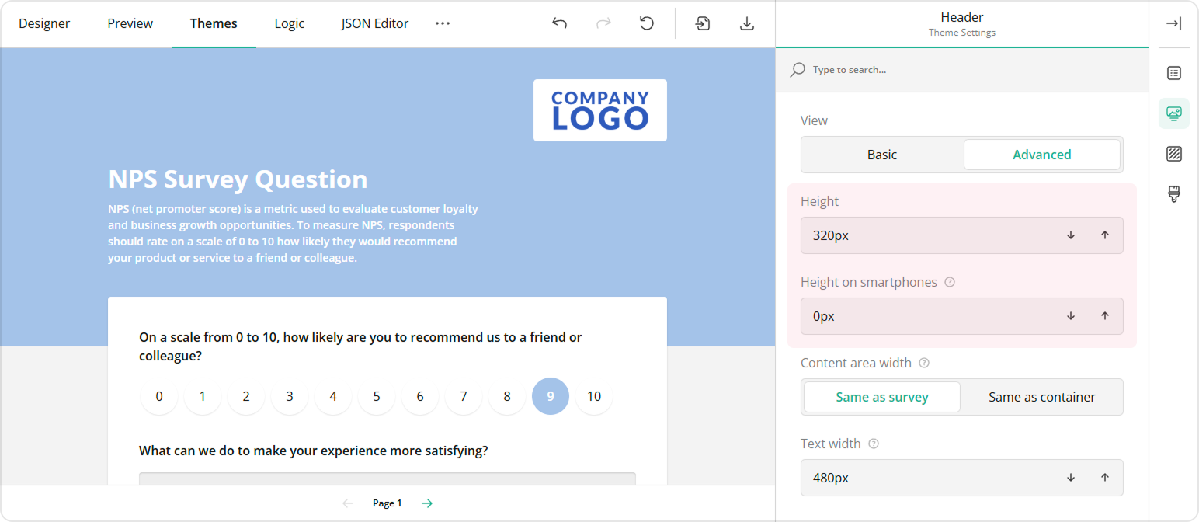Select the Header image panel icon
The width and height of the screenshot is (1199, 522).
[1173, 113]
